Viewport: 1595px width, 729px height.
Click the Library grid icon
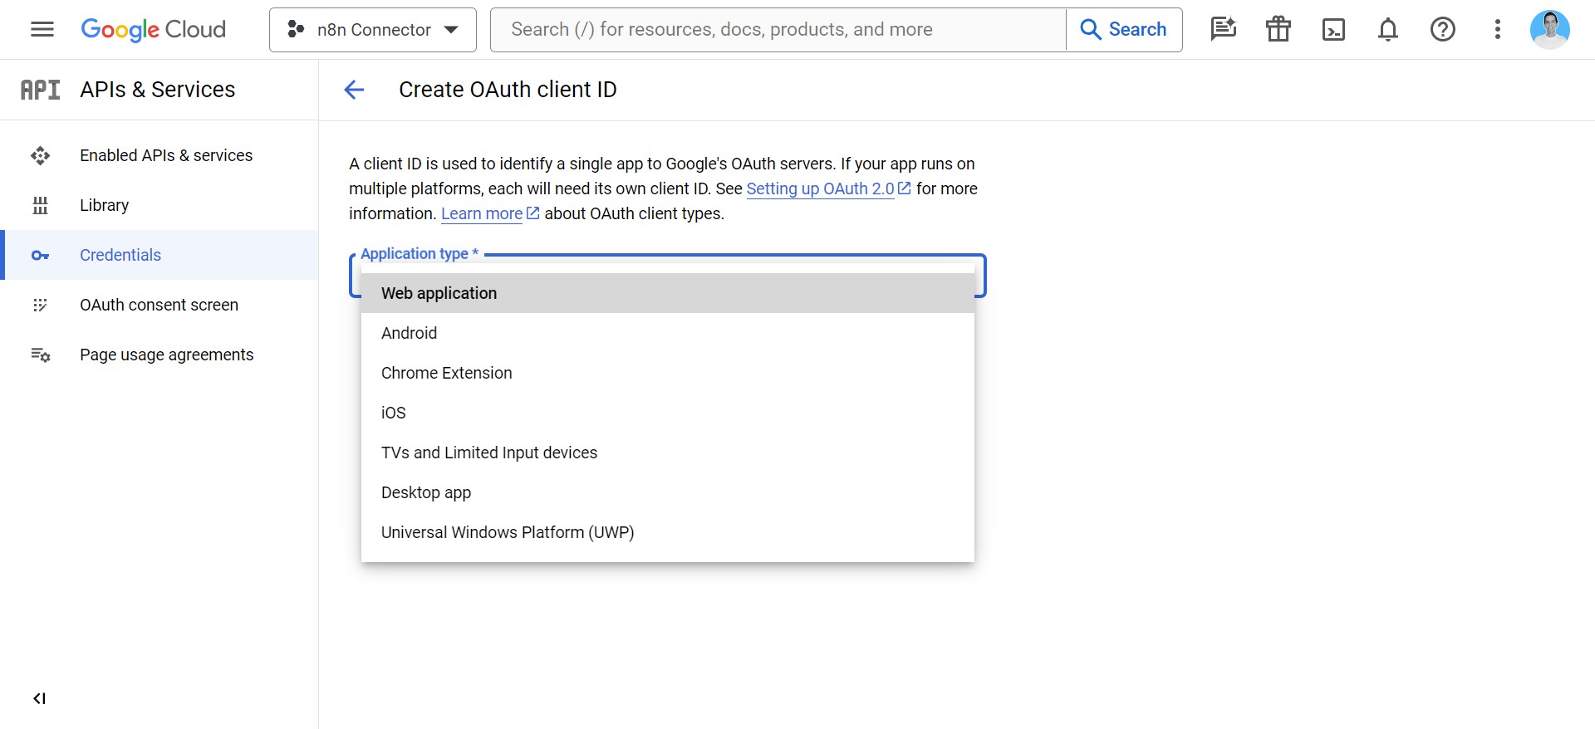pyautogui.click(x=40, y=205)
